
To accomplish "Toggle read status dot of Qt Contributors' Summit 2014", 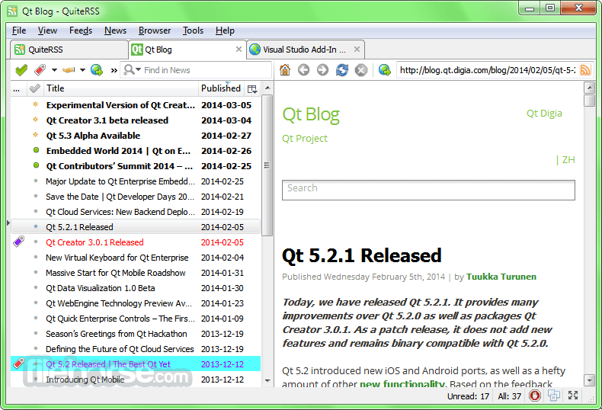I will (36, 165).
